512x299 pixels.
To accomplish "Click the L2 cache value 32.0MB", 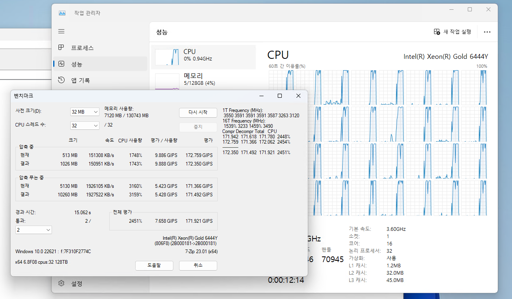I will tap(395, 273).
